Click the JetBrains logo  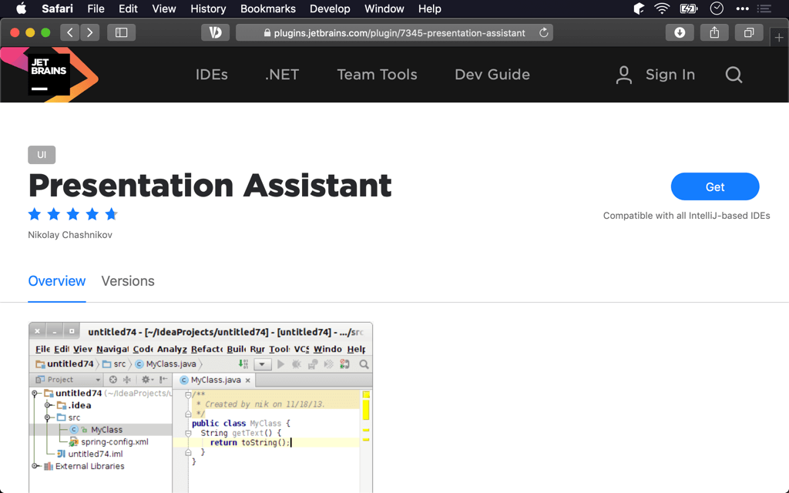49,75
